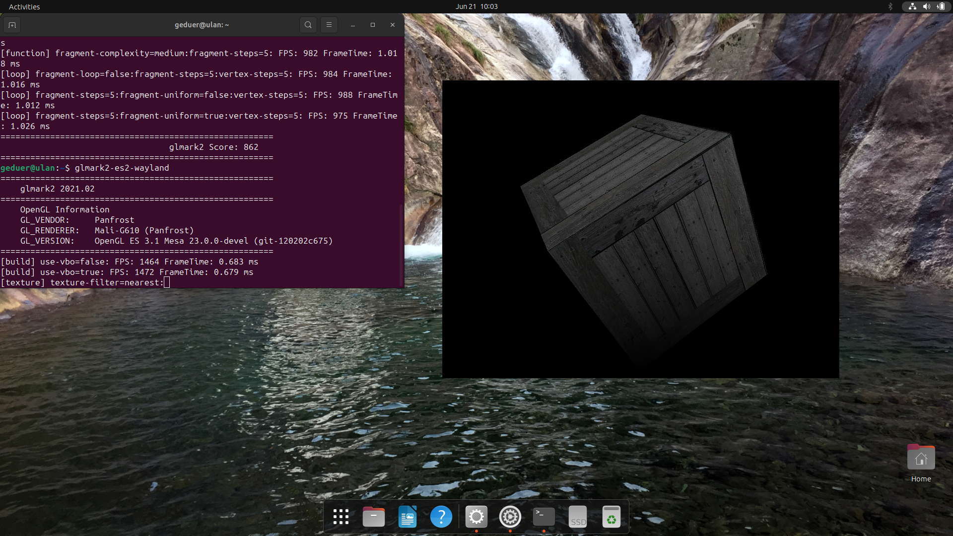Launch LibreOffice Writer from dock
Screen dimensions: 953x536
point(408,517)
